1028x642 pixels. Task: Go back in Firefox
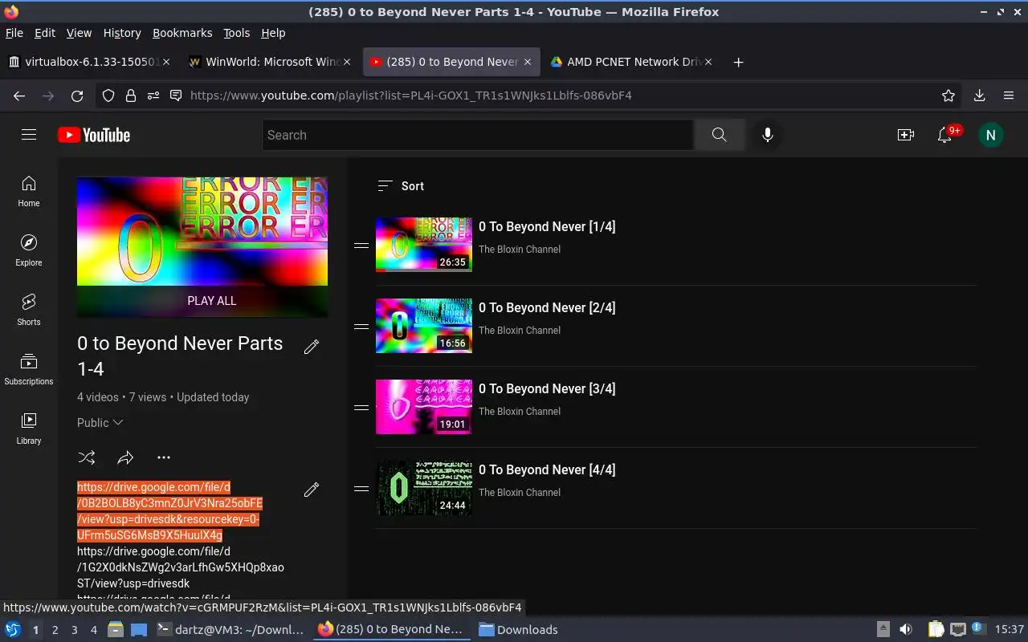point(19,95)
